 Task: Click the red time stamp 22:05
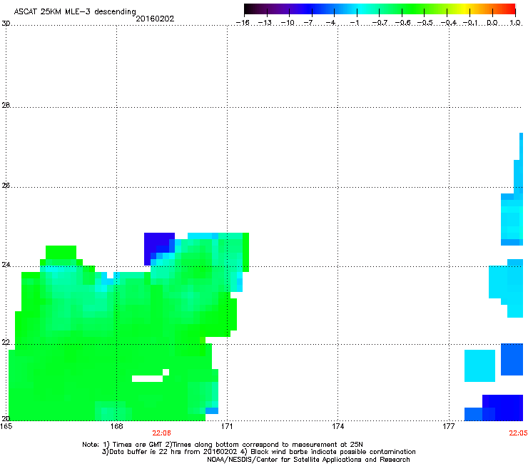[x=518, y=433]
